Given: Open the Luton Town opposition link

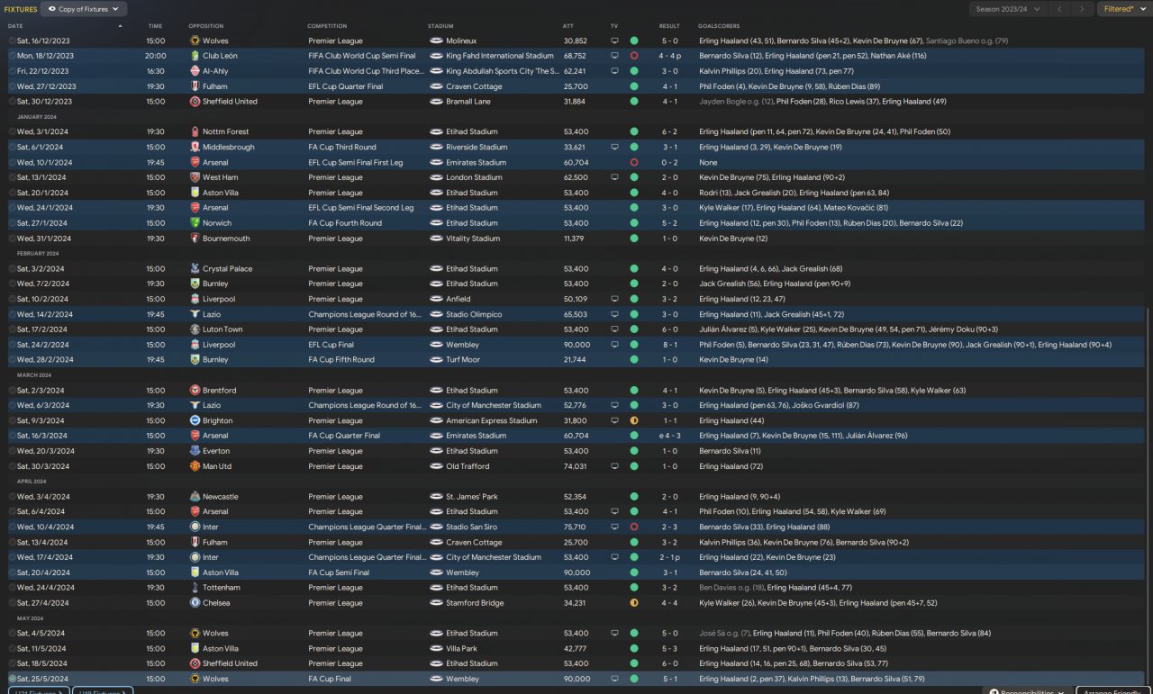Looking at the screenshot, I should pyautogui.click(x=222, y=329).
